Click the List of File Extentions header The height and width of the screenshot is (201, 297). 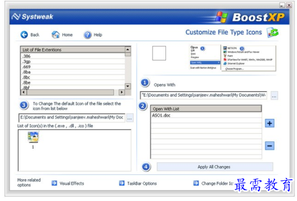[x=73, y=50]
